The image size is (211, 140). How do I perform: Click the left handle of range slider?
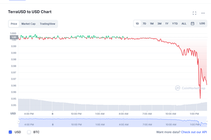[18, 122]
